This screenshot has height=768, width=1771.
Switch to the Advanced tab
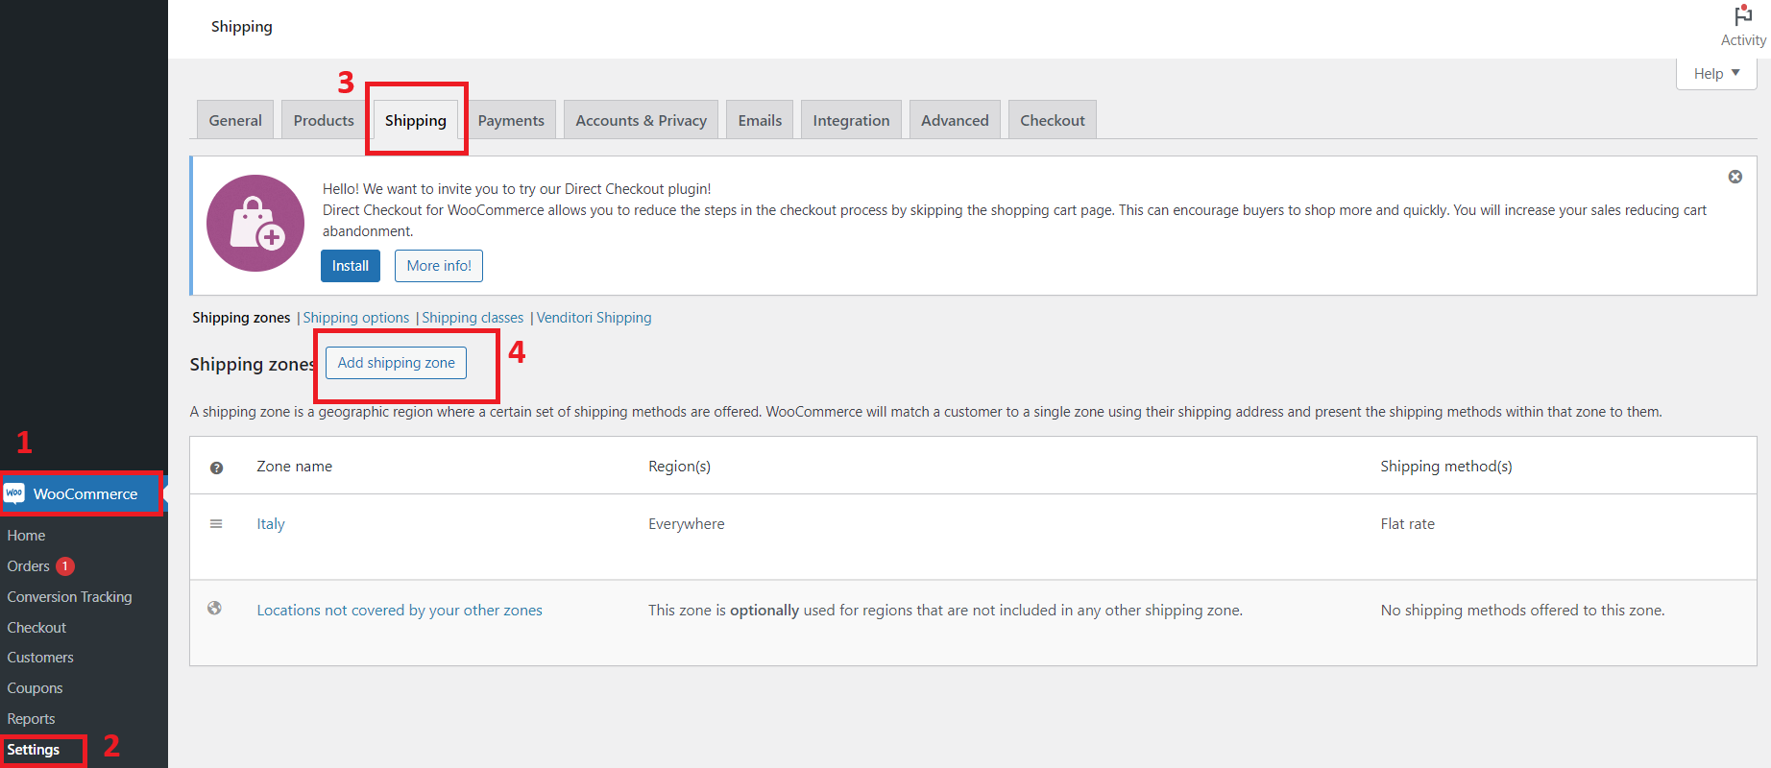pyautogui.click(x=955, y=120)
